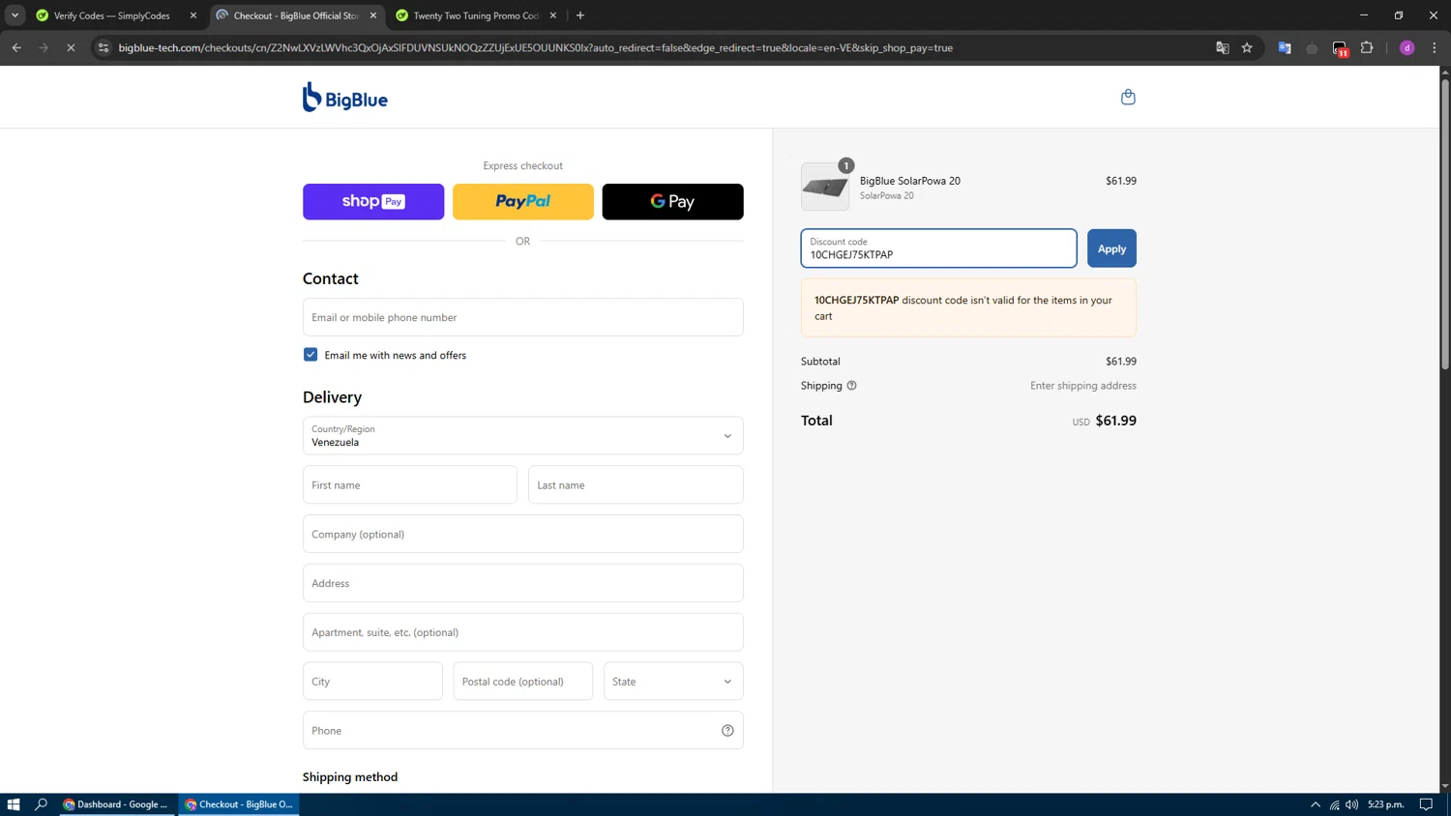Image resolution: width=1451 pixels, height=816 pixels.
Task: Click the page vertical scrollbar
Action: coord(1445,222)
